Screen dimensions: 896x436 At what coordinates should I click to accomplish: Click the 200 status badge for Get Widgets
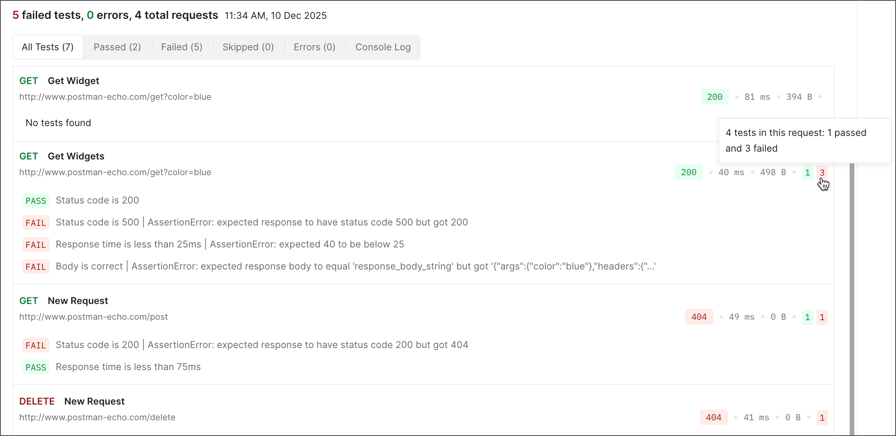689,172
